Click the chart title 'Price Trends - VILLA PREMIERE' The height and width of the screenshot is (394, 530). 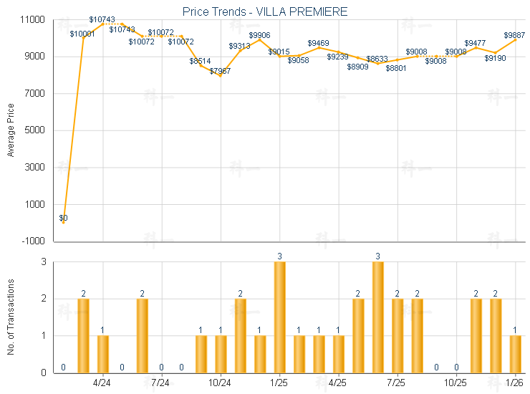coord(264,11)
